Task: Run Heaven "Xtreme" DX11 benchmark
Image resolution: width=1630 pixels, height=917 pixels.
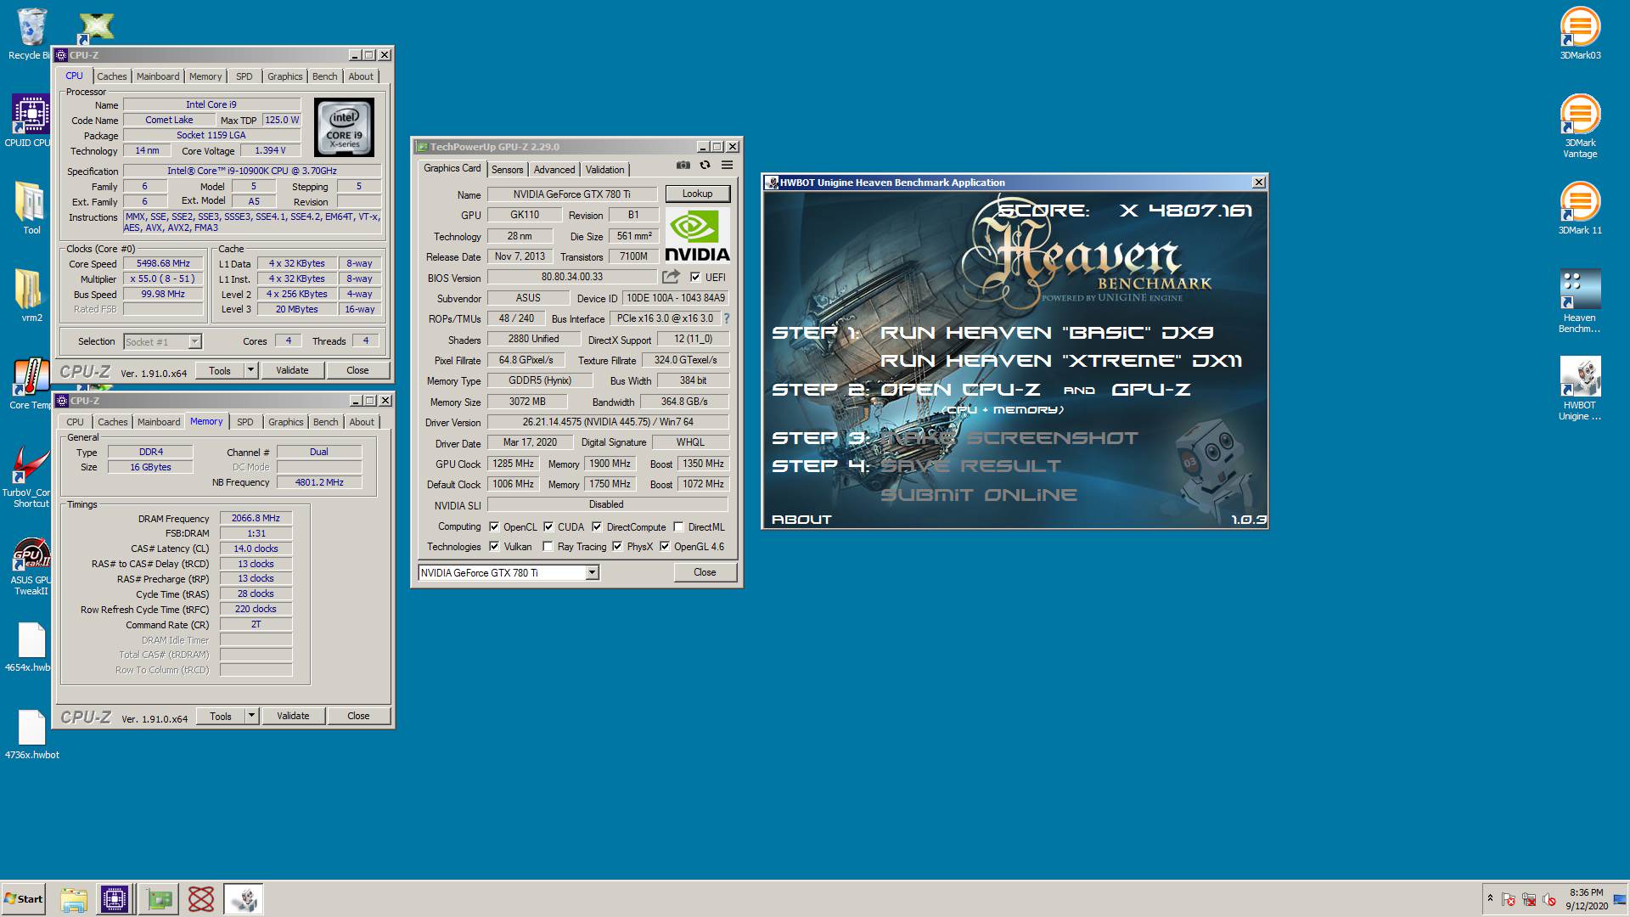Action: (1060, 361)
